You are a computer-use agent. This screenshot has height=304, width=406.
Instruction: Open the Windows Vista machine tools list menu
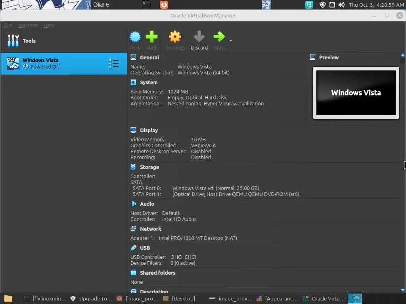click(114, 64)
